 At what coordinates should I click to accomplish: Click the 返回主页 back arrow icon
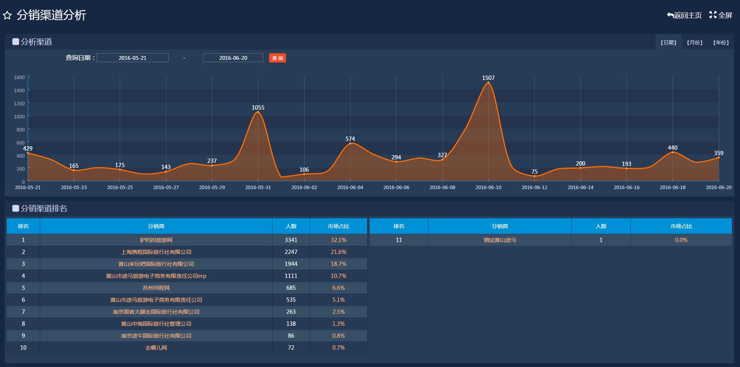pyautogui.click(x=670, y=15)
